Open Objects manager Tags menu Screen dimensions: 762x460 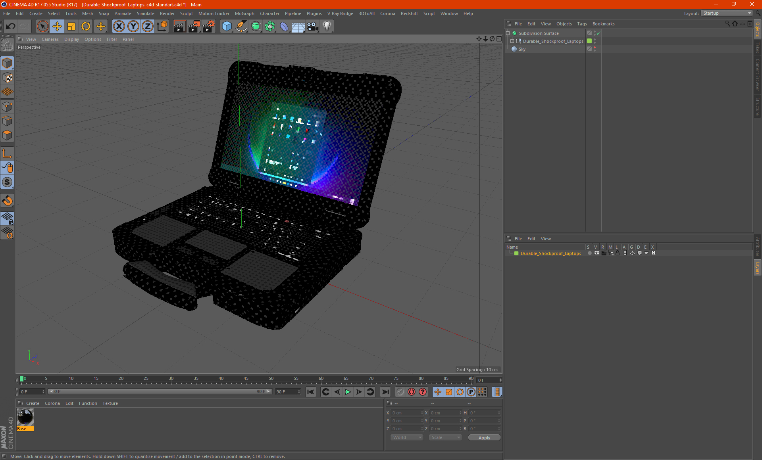click(x=582, y=24)
